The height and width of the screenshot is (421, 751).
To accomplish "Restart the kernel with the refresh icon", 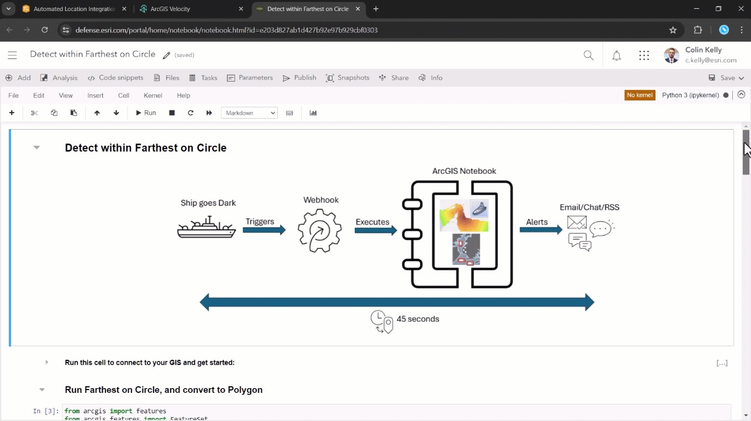I will [x=190, y=113].
